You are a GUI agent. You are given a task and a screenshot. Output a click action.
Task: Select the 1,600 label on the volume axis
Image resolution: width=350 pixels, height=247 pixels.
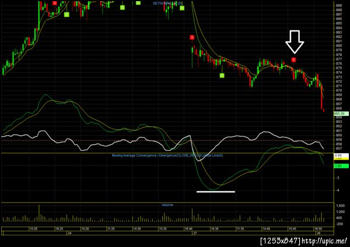(340, 206)
